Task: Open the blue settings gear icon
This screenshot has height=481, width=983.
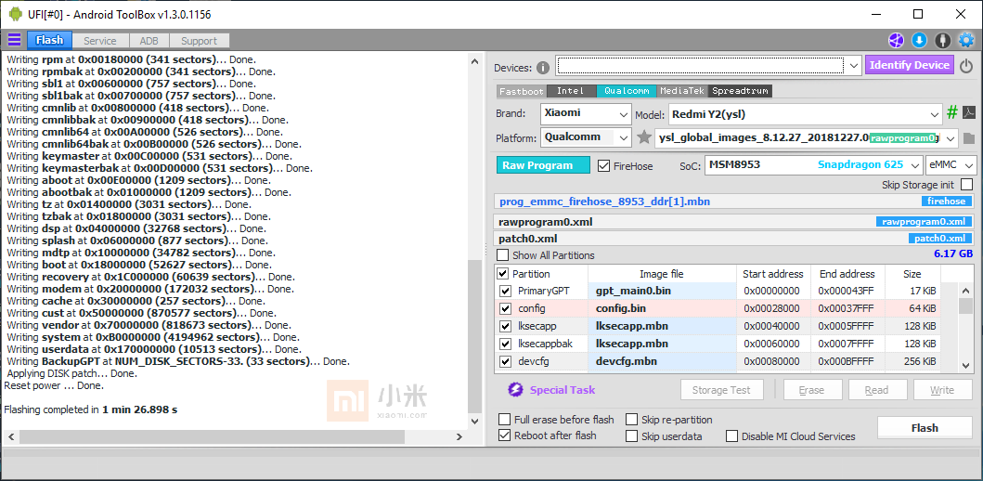Action: click(966, 40)
